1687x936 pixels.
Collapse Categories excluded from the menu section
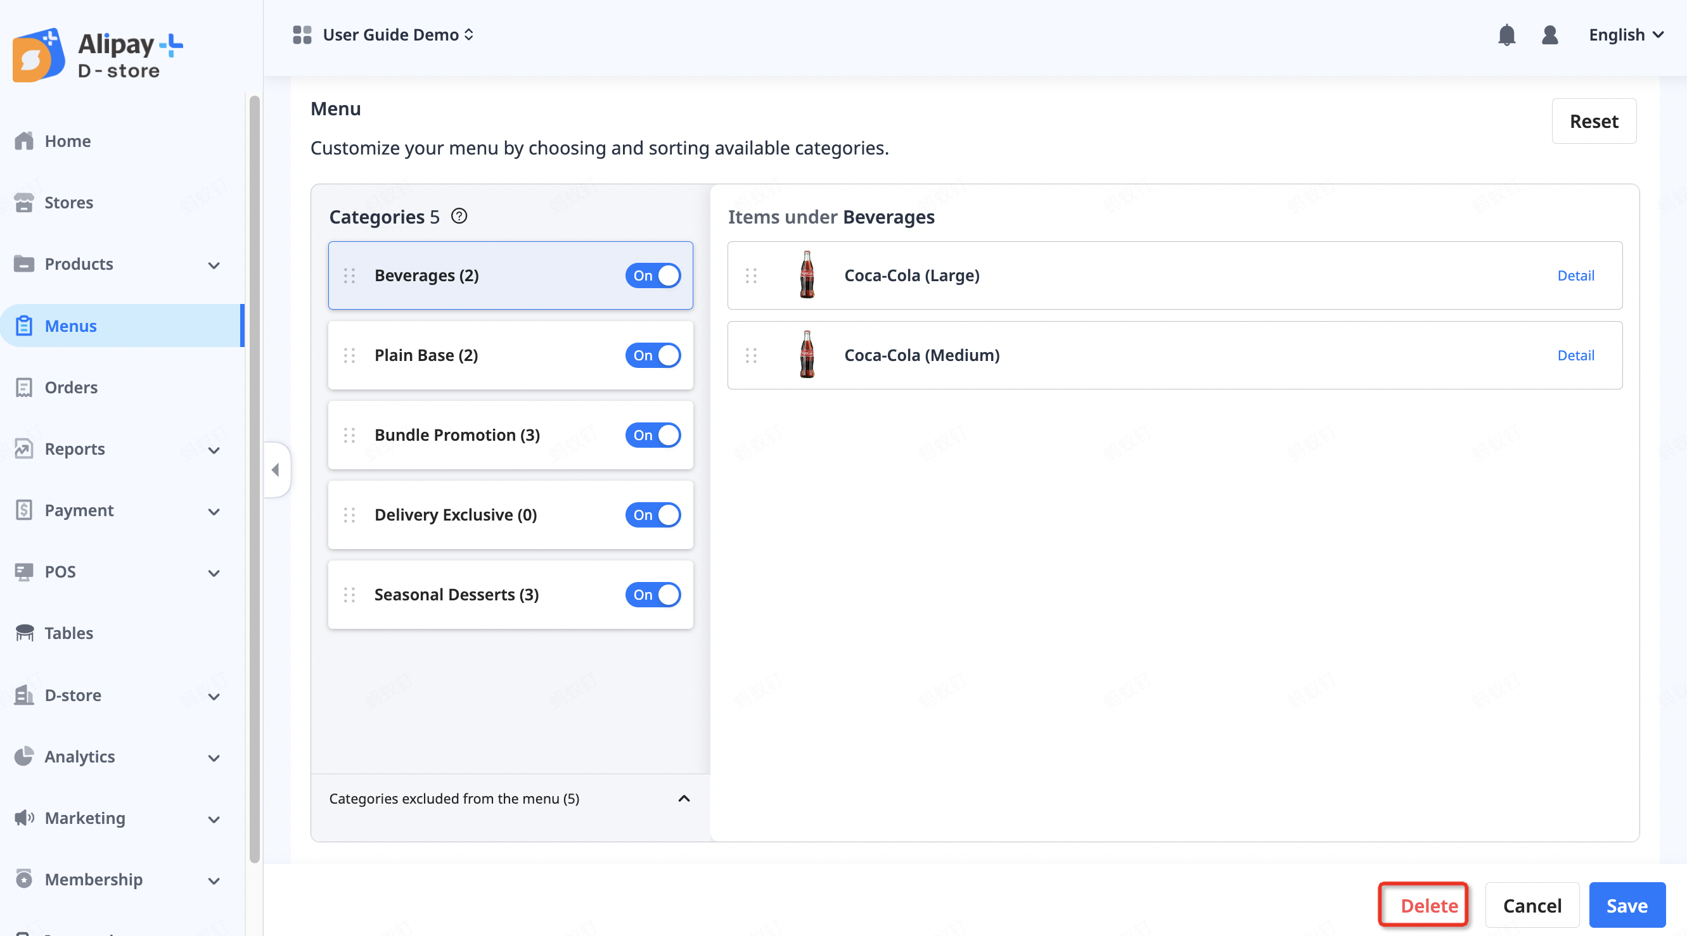click(x=683, y=799)
